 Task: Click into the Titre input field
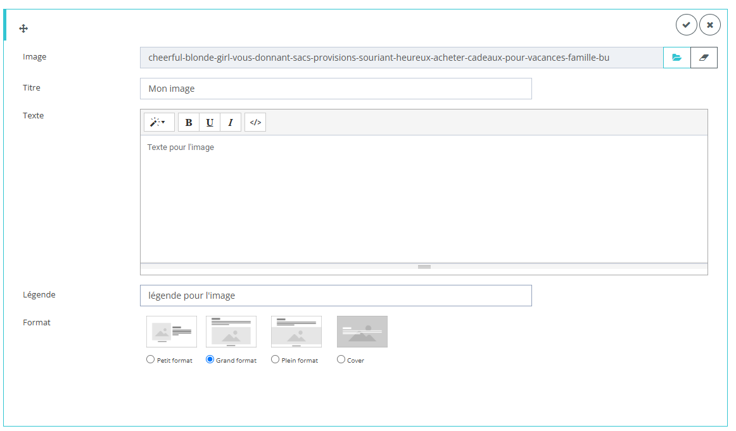point(336,89)
